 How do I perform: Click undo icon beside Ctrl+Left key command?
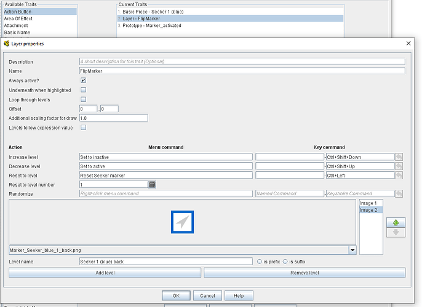coord(399,176)
